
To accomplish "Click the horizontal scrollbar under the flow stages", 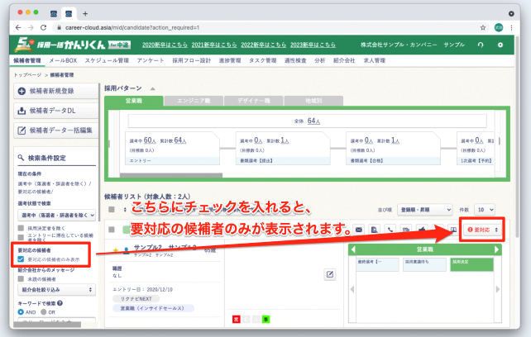I will pyautogui.click(x=171, y=175).
